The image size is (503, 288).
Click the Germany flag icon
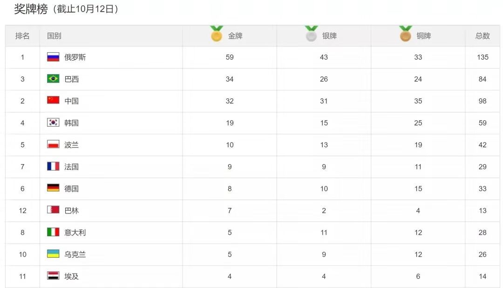pos(53,188)
